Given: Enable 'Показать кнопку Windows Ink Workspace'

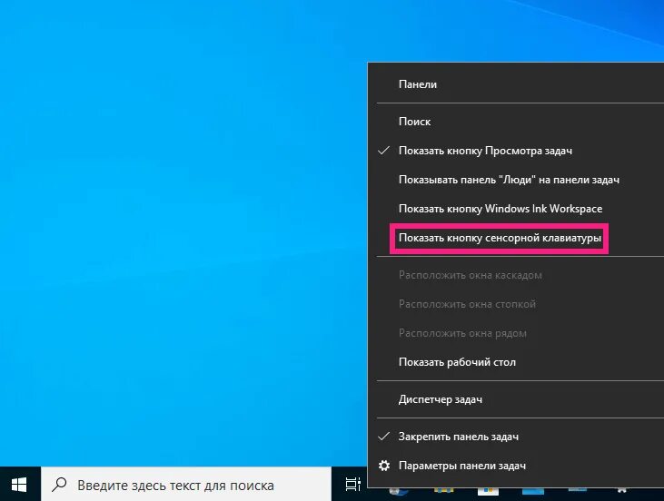Looking at the screenshot, I should (x=517, y=209).
